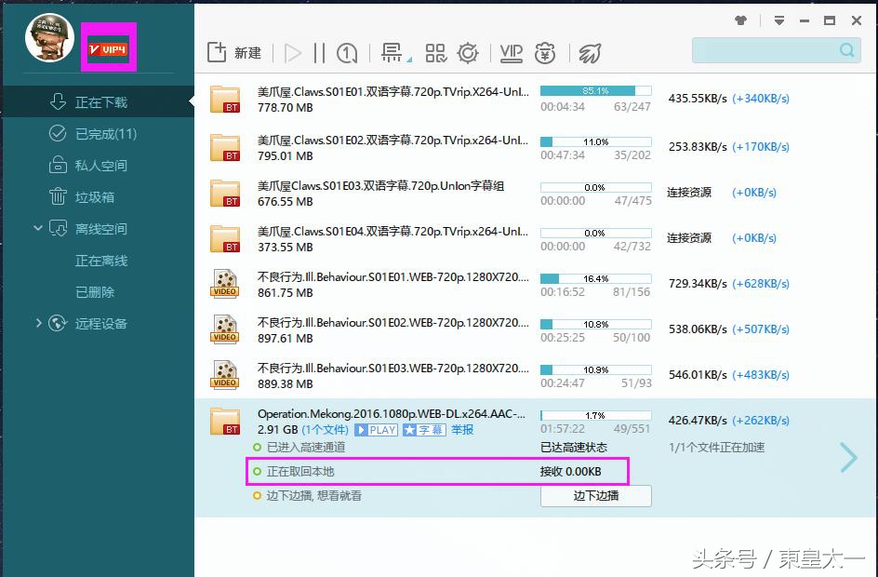Click 已进入高速通道 status line

tap(299, 447)
